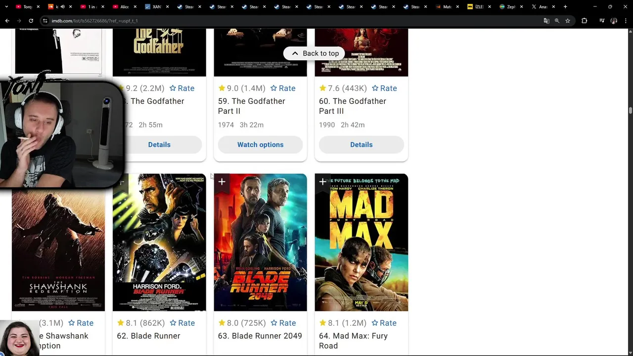Rate The Godfather Part III
This screenshot has width=633, height=356.
click(384, 88)
